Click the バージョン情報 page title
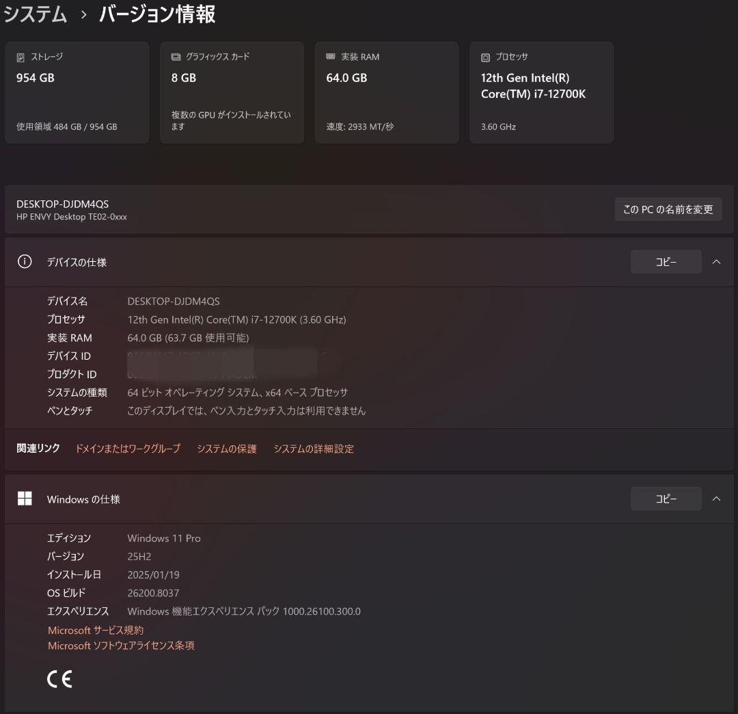Screen dimensions: 738x714 (x=157, y=14)
